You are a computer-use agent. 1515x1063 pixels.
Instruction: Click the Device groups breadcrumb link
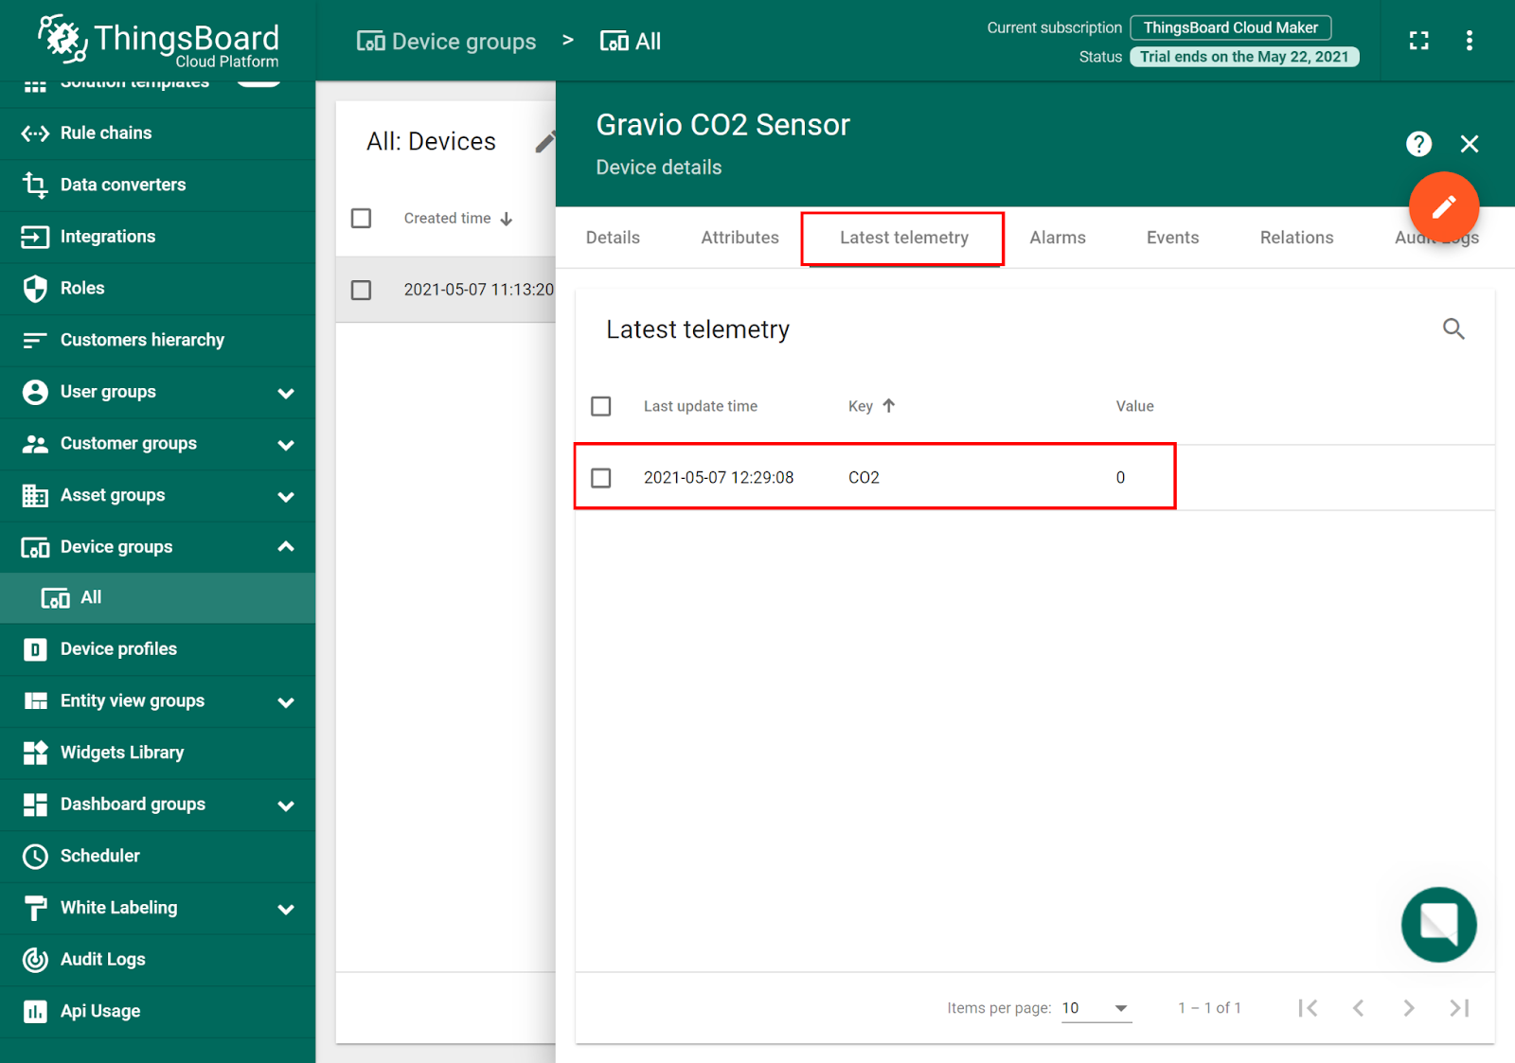tap(445, 41)
